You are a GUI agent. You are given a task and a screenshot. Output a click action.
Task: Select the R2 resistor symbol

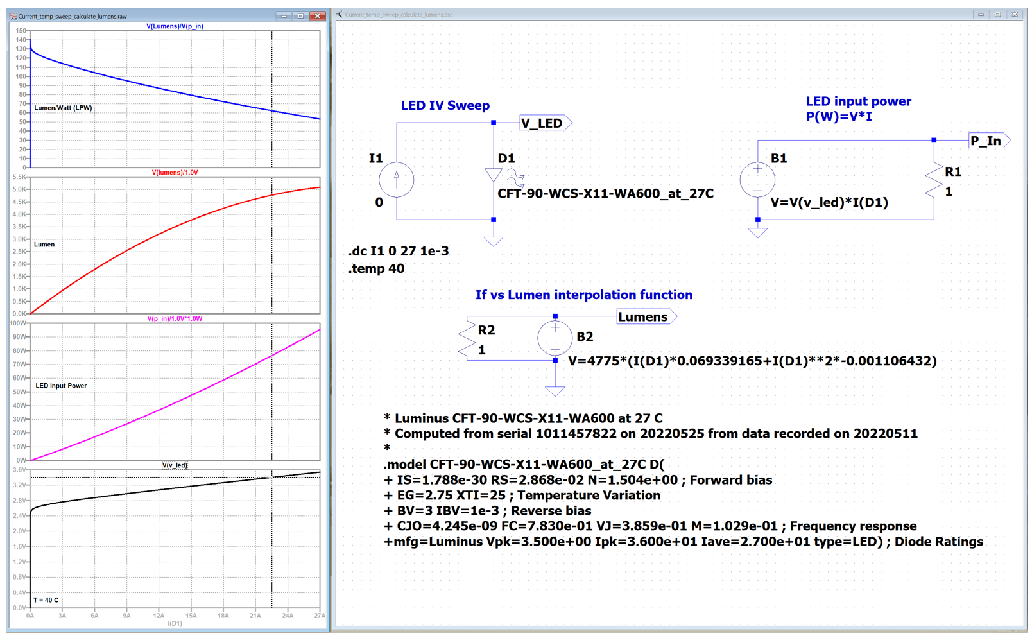point(467,340)
